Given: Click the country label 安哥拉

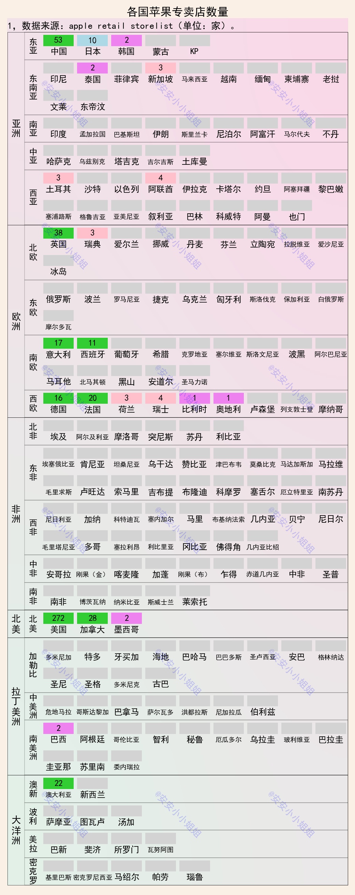Looking at the screenshot, I should click(58, 574).
